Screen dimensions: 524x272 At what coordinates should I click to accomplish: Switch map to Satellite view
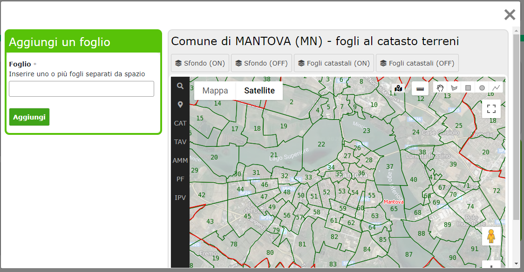(259, 91)
